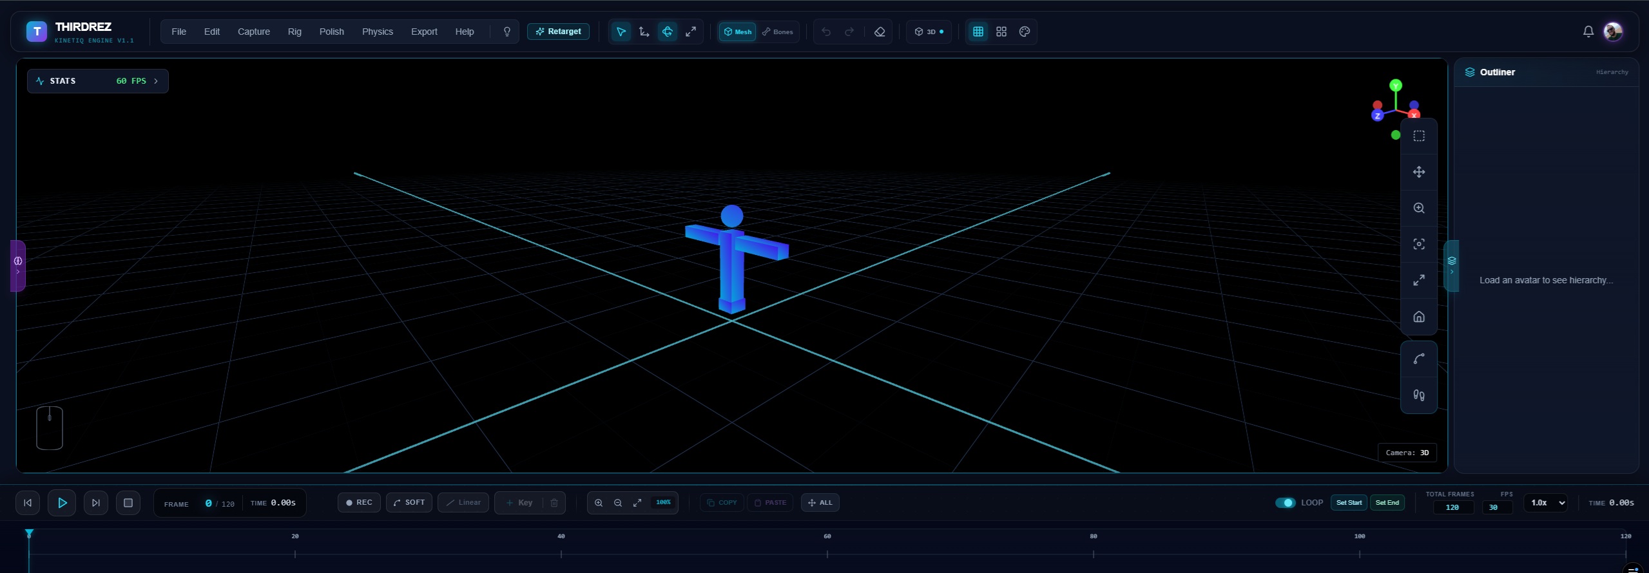This screenshot has height=573, width=1649.
Task: Click the add Key button
Action: pyautogui.click(x=519, y=503)
